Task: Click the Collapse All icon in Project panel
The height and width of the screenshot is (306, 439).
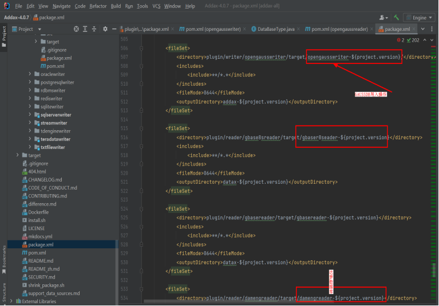Action: coord(94,29)
